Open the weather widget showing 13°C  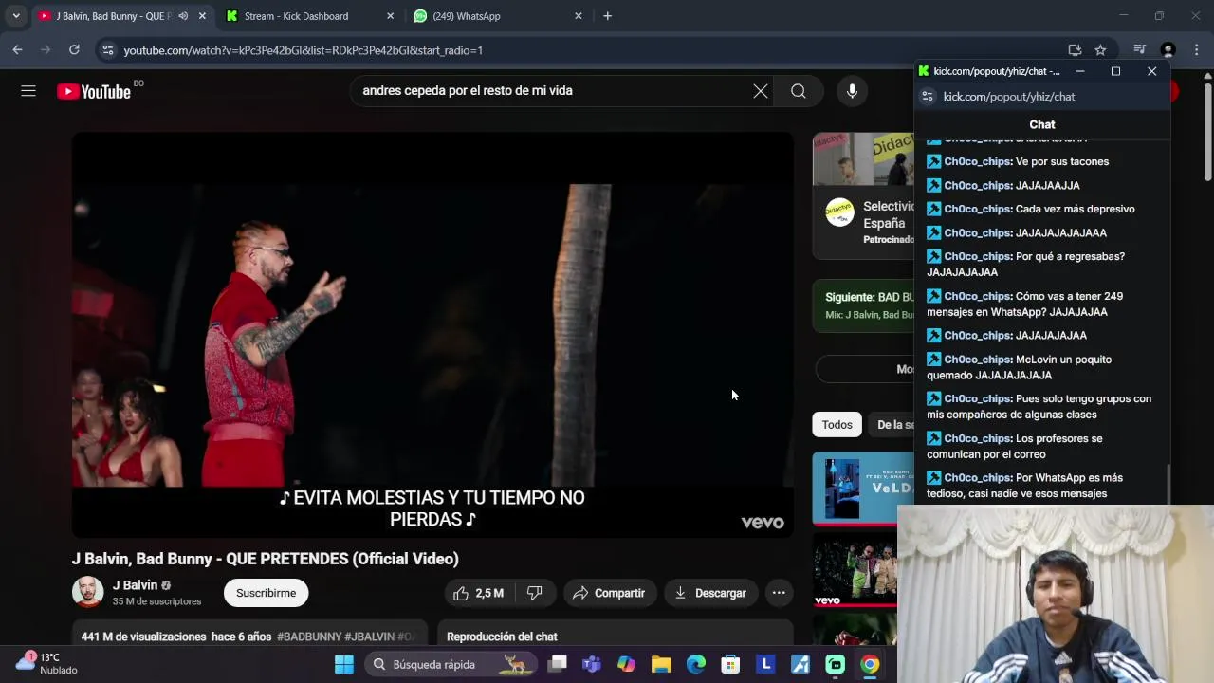(47, 663)
